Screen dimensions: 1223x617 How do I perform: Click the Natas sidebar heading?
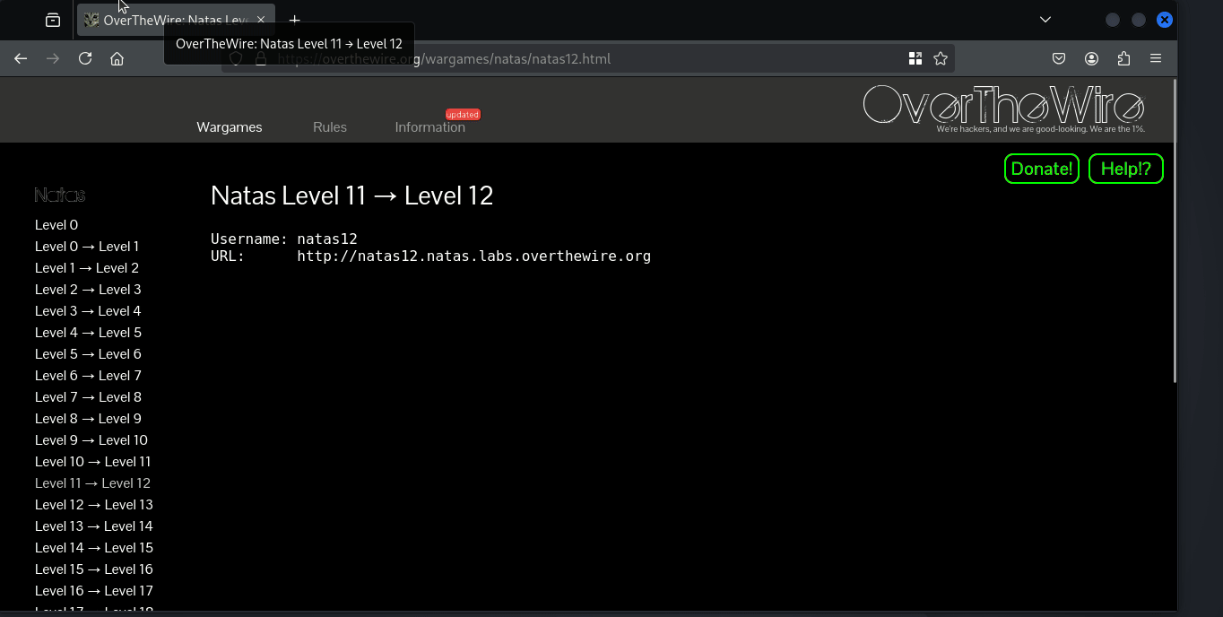[60, 195]
